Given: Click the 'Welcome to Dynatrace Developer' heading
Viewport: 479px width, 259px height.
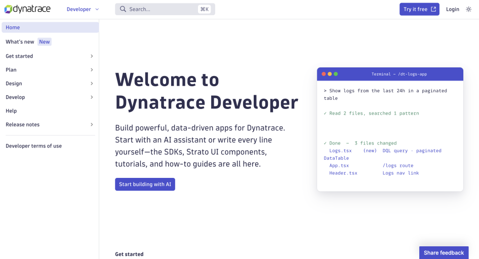Looking at the screenshot, I should coord(207,91).
